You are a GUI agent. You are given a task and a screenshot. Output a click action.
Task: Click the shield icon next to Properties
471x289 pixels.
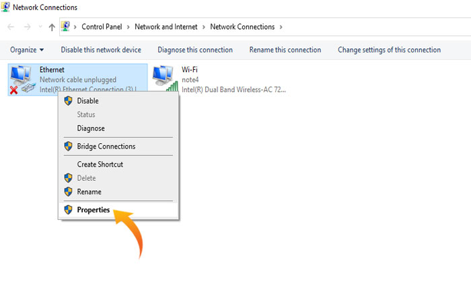pos(68,210)
